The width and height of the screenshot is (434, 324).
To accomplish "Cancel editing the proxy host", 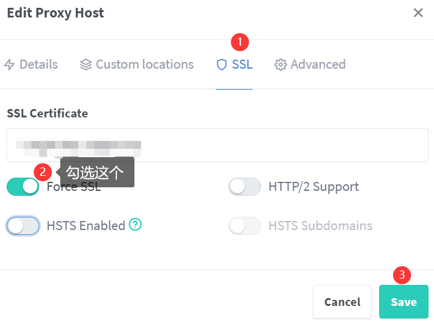I will (342, 302).
